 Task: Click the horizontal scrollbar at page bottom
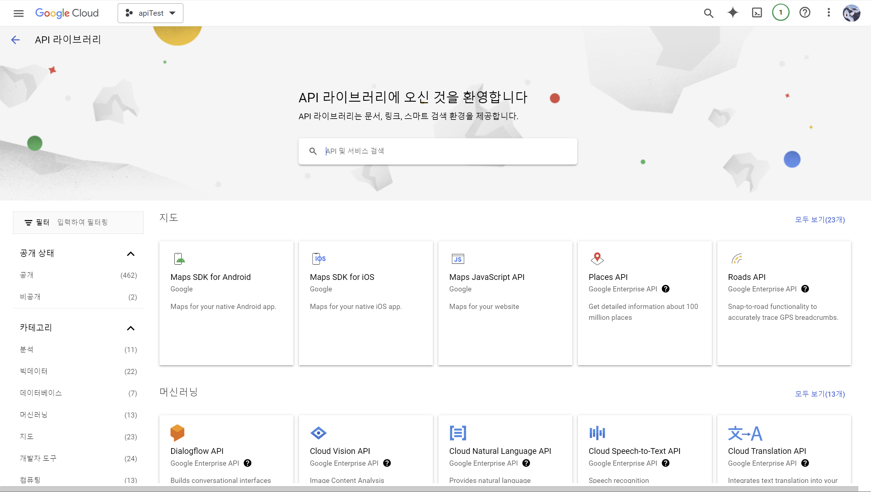point(429,489)
